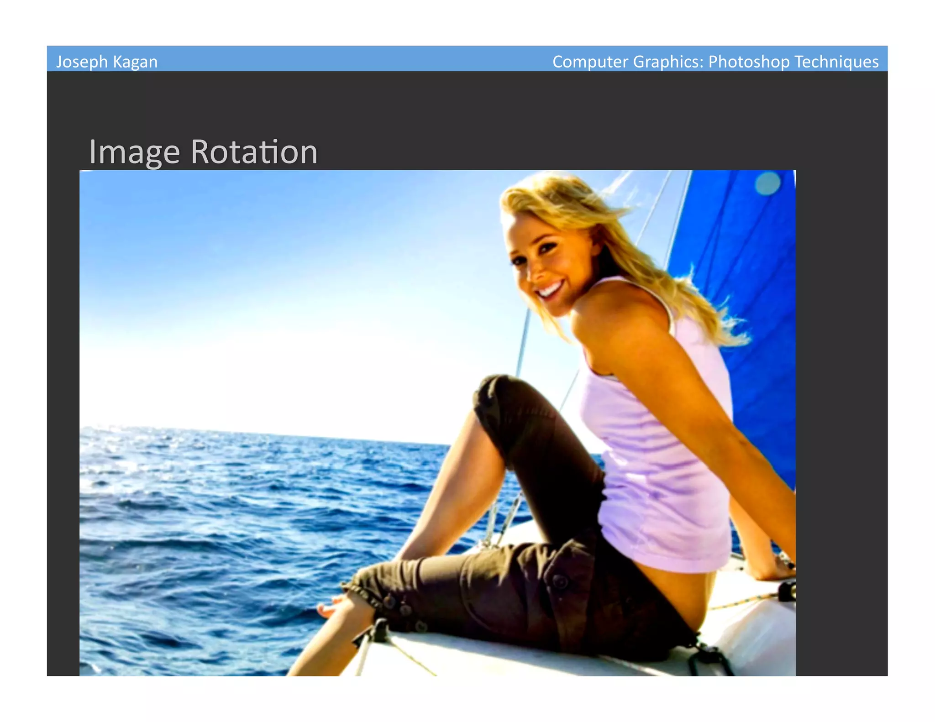
Task: Click the Joseph Kagan author text
Action: [107, 62]
